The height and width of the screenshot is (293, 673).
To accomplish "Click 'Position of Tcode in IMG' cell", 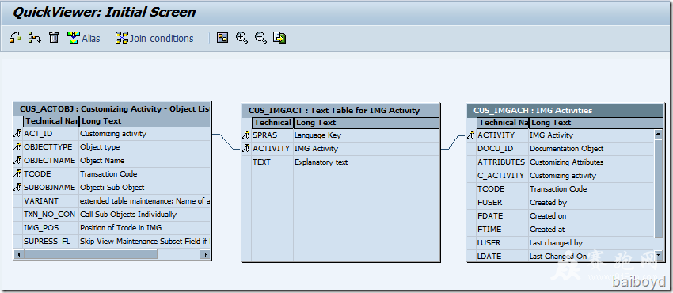I will [145, 228].
